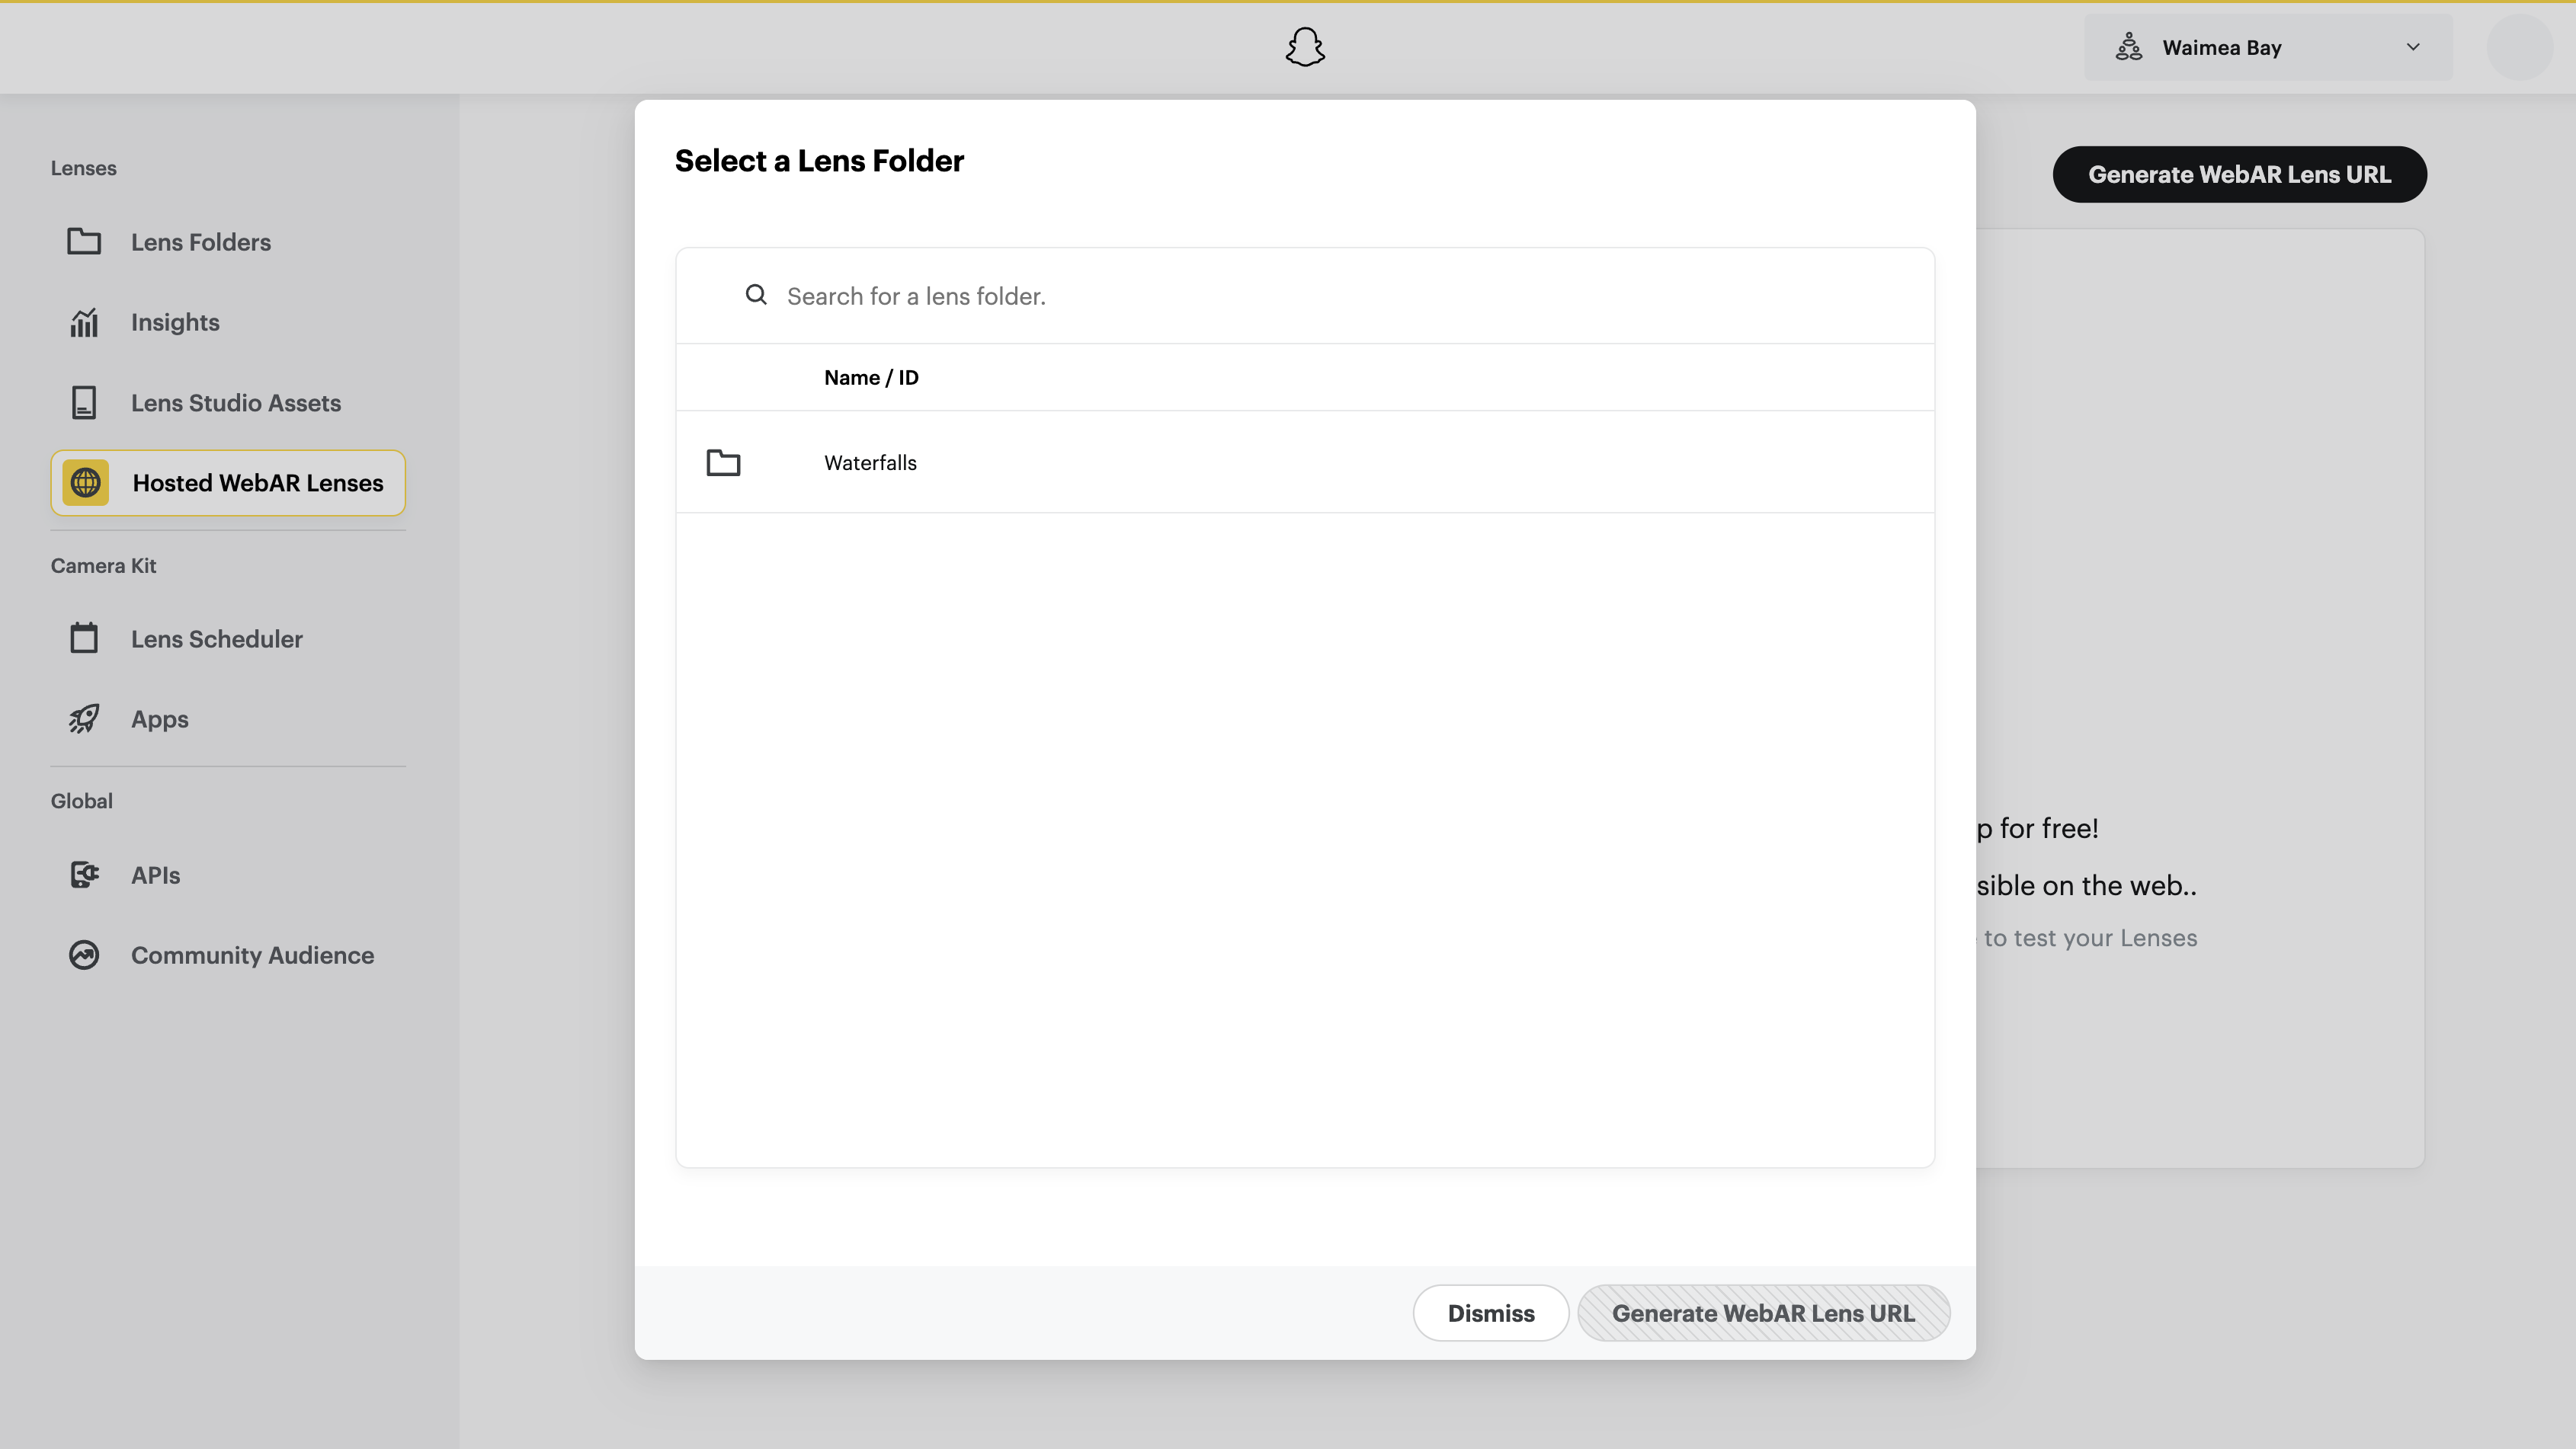Open the Insights menu item
This screenshot has height=1449, width=2576.
(175, 321)
